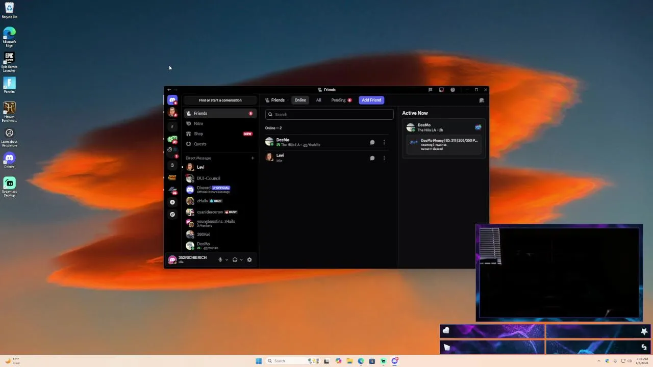This screenshot has width=653, height=367.
Task: Create a new DM with plus icon
Action: pyautogui.click(x=253, y=158)
